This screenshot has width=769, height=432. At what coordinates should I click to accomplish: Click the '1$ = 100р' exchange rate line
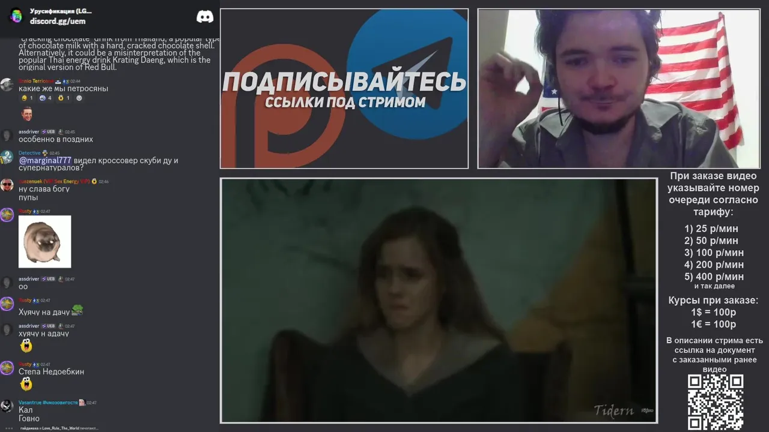pos(713,313)
